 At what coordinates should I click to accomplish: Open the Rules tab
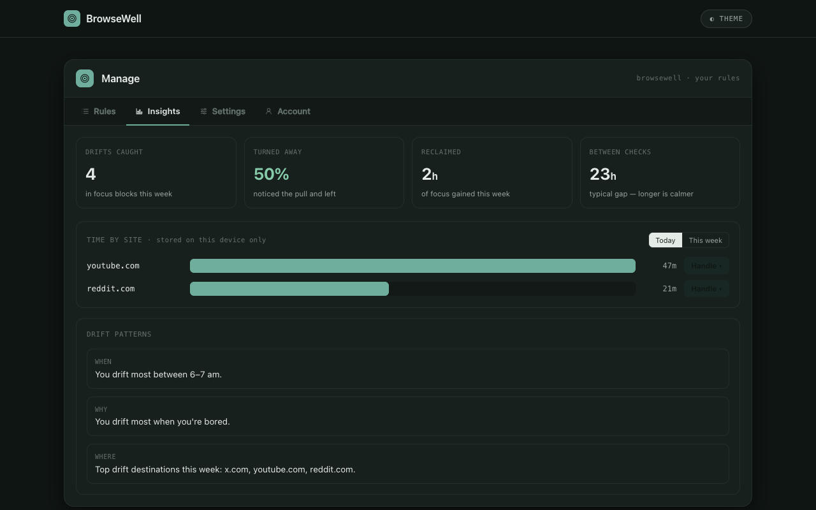[x=99, y=111]
